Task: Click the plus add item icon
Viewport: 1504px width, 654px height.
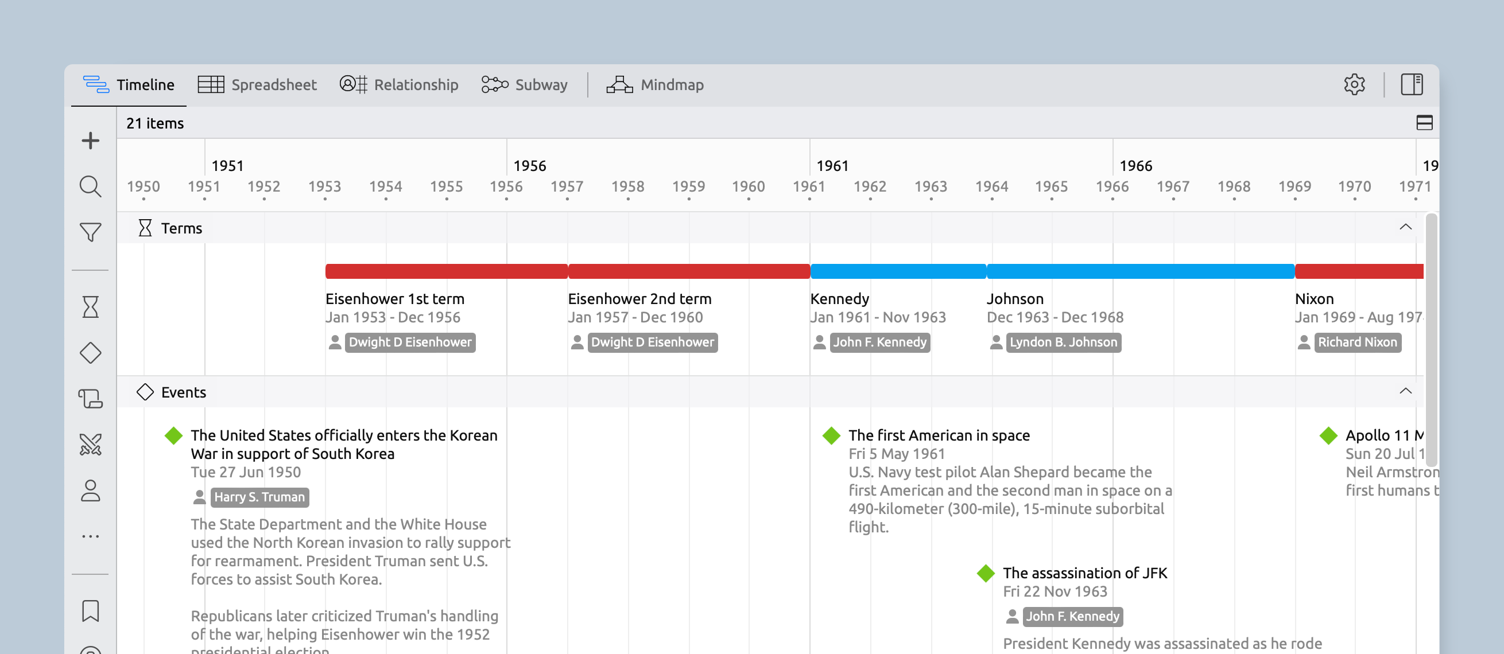Action: click(91, 141)
